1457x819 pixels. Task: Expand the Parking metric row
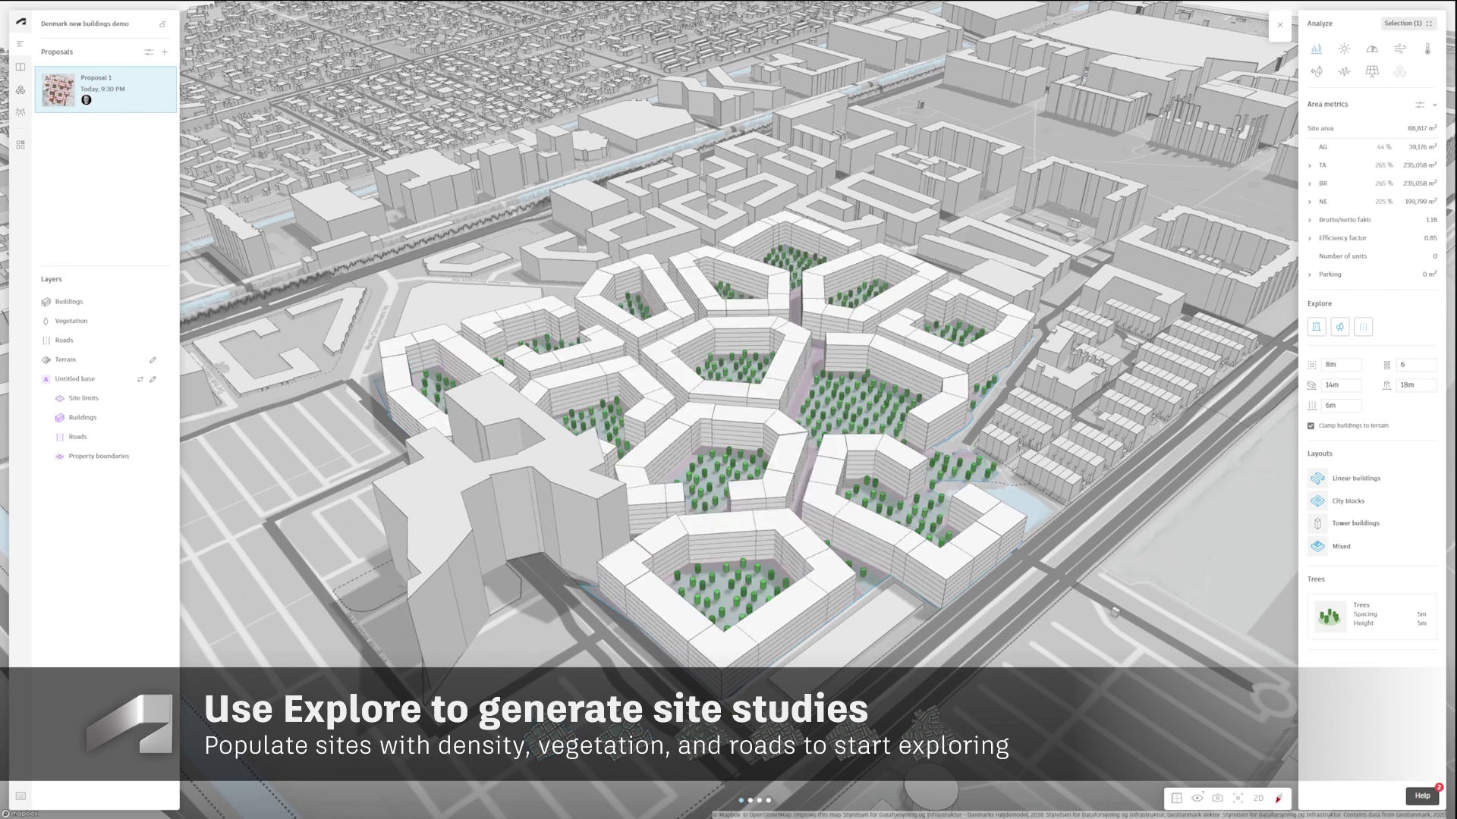(x=1310, y=275)
